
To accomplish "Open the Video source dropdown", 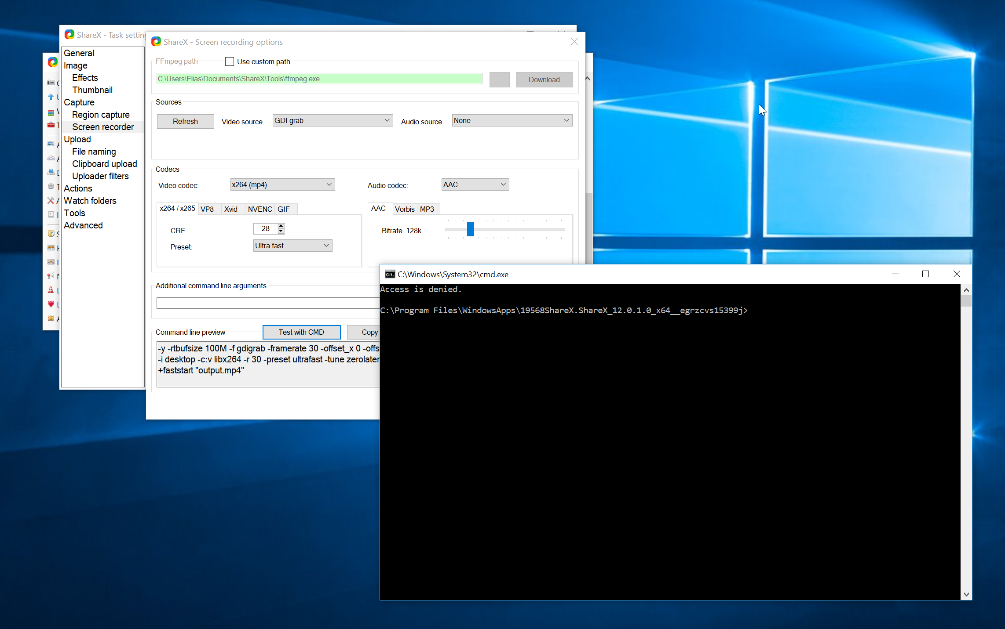I will (333, 120).
